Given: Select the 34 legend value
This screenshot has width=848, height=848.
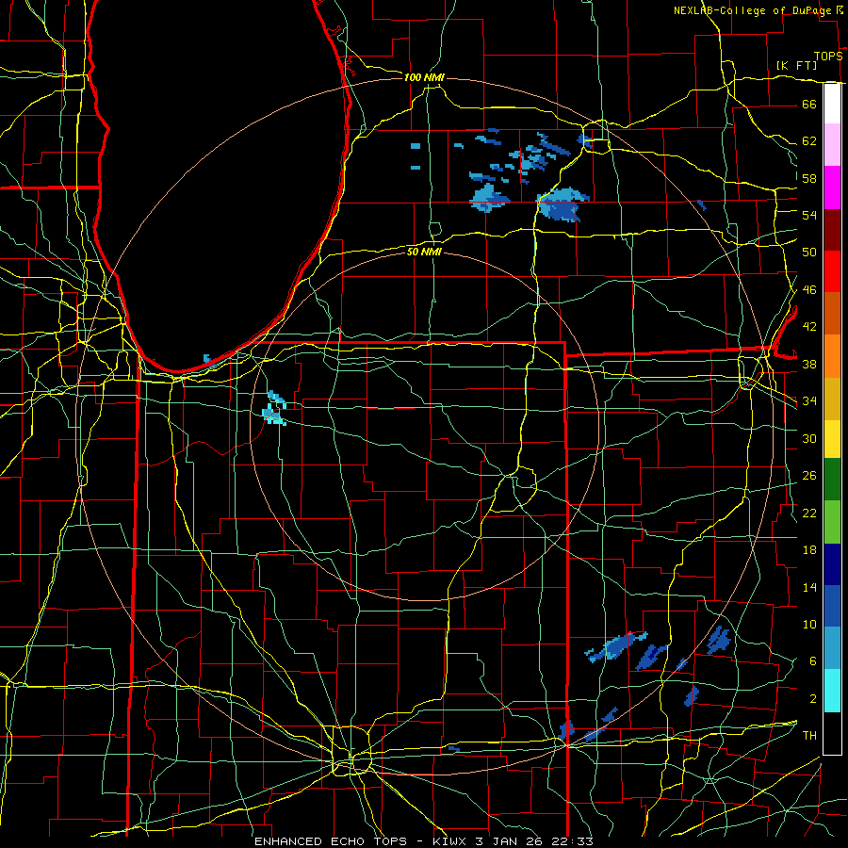Looking at the screenshot, I should (809, 401).
